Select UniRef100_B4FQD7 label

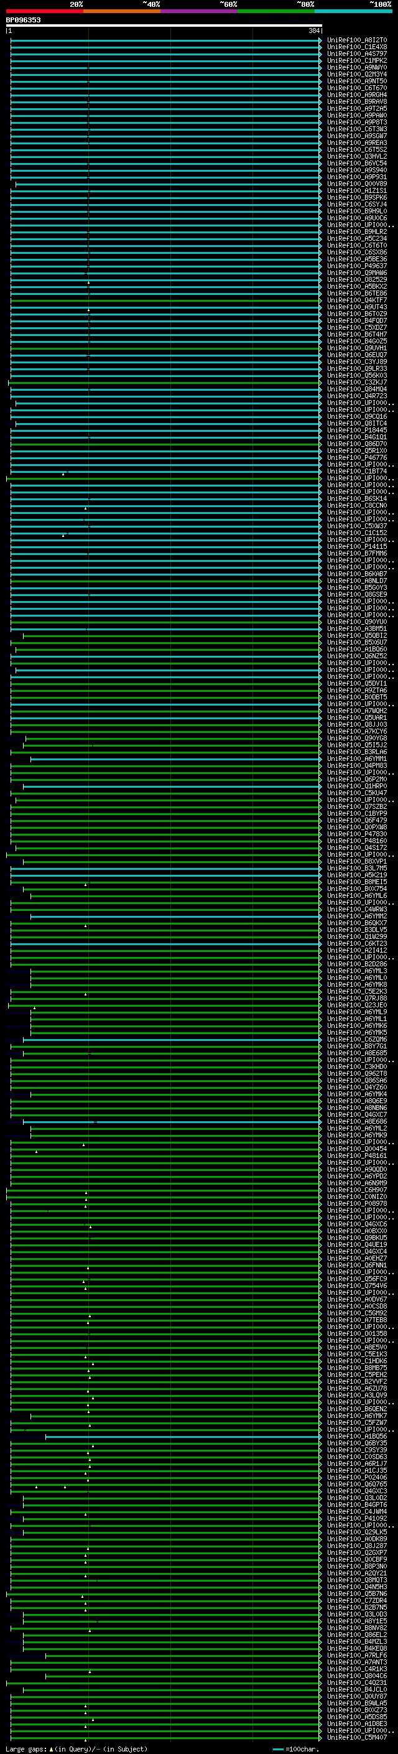tap(357, 320)
